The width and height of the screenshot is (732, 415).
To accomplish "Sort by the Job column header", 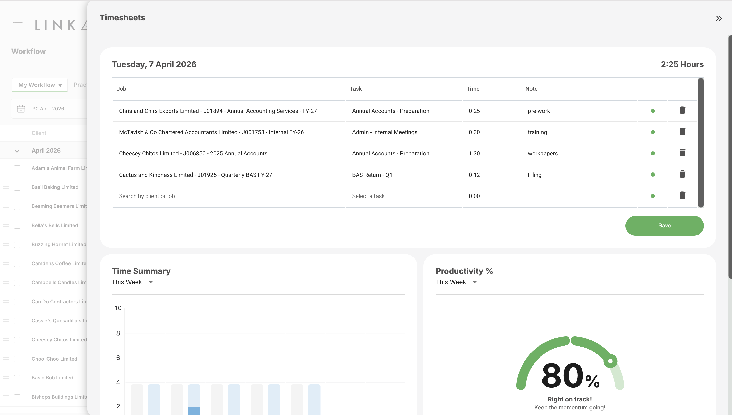I will pyautogui.click(x=121, y=89).
